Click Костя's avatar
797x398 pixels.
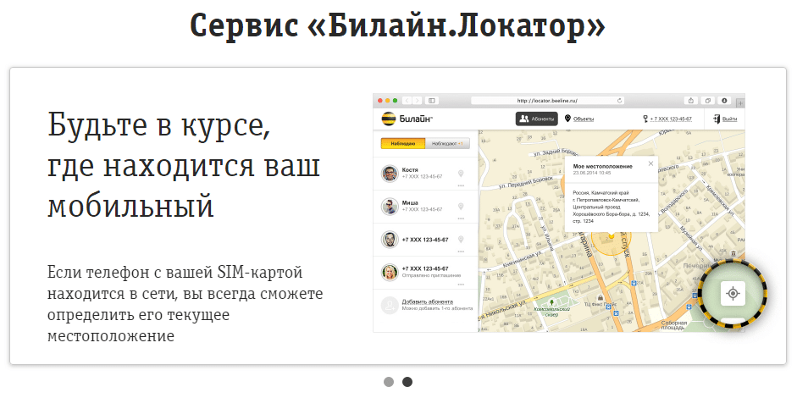pos(390,174)
